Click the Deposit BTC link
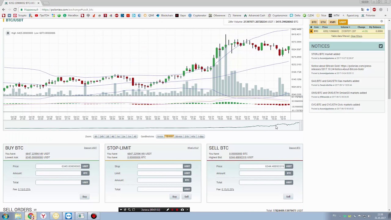391x220 pixels. pyautogui.click(x=295, y=148)
